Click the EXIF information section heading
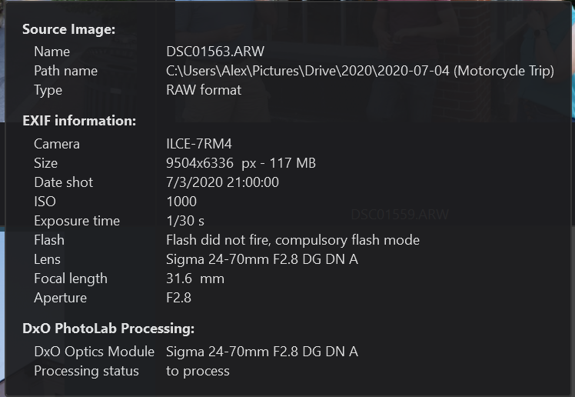Image resolution: width=575 pixels, height=397 pixels. (x=79, y=121)
